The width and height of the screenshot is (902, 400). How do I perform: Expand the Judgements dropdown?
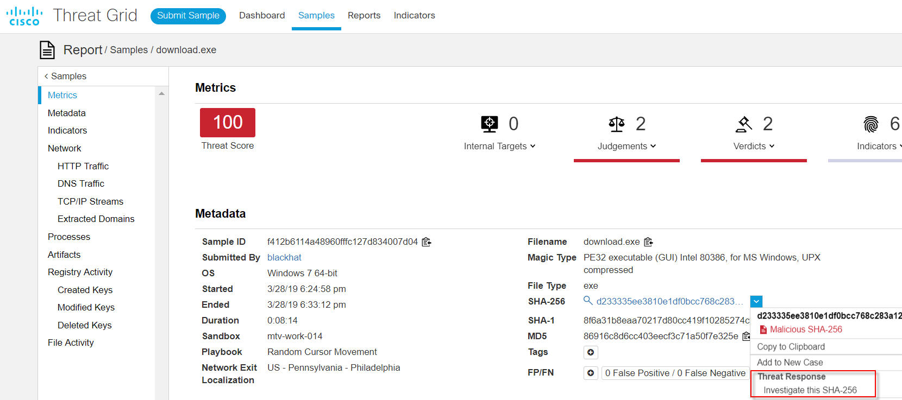627,147
